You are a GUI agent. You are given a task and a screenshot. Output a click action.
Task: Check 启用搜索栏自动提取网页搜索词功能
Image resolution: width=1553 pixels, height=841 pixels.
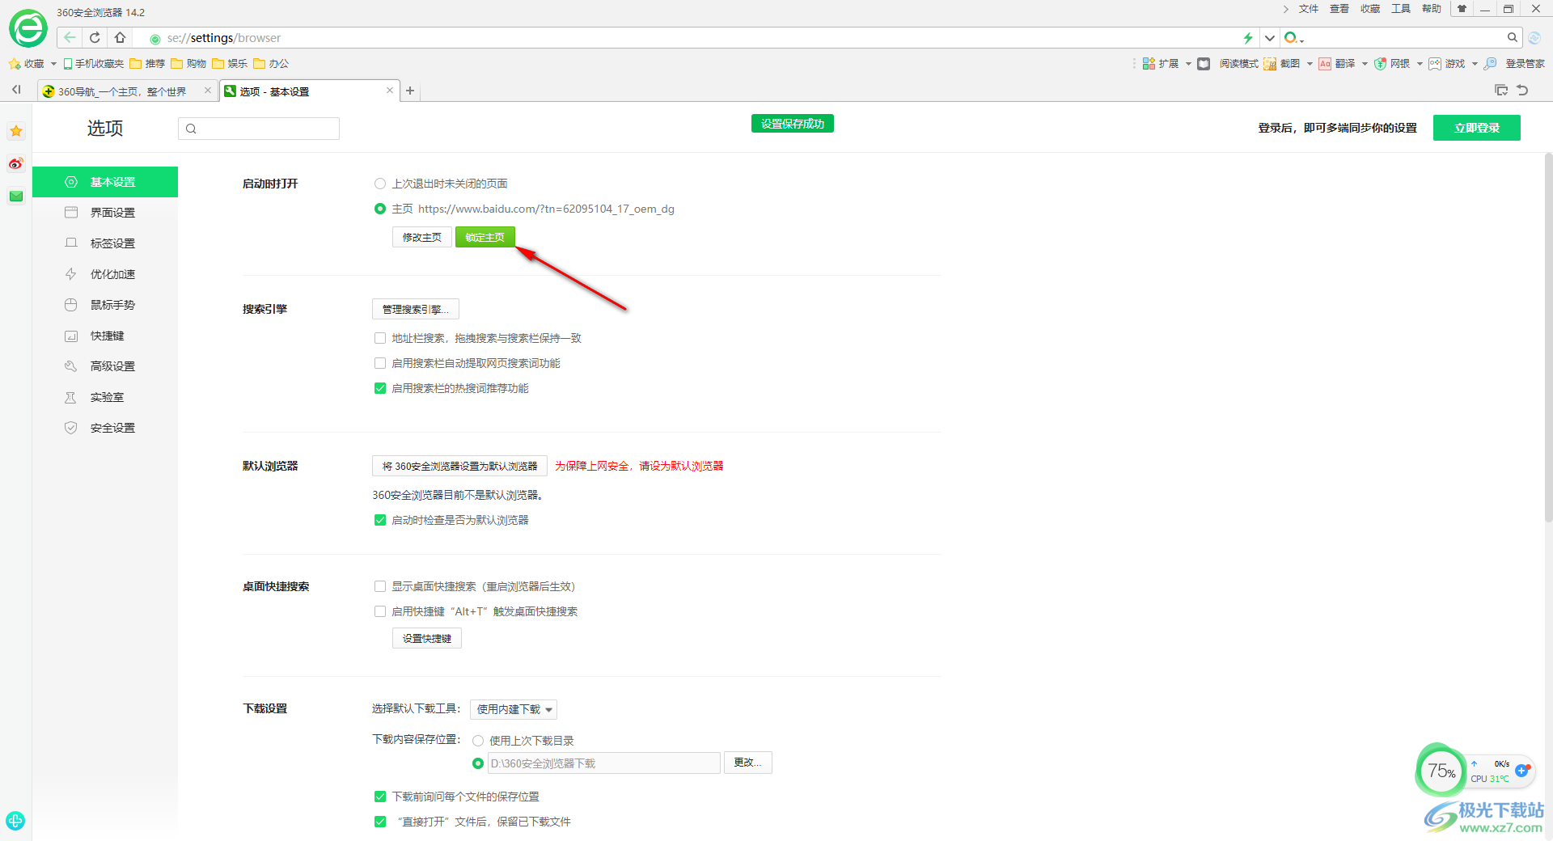(379, 363)
